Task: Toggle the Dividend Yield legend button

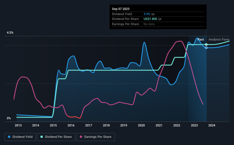Action: pyautogui.click(x=20, y=137)
